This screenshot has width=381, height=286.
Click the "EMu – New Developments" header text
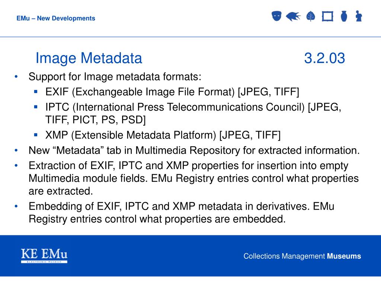click(x=56, y=18)
